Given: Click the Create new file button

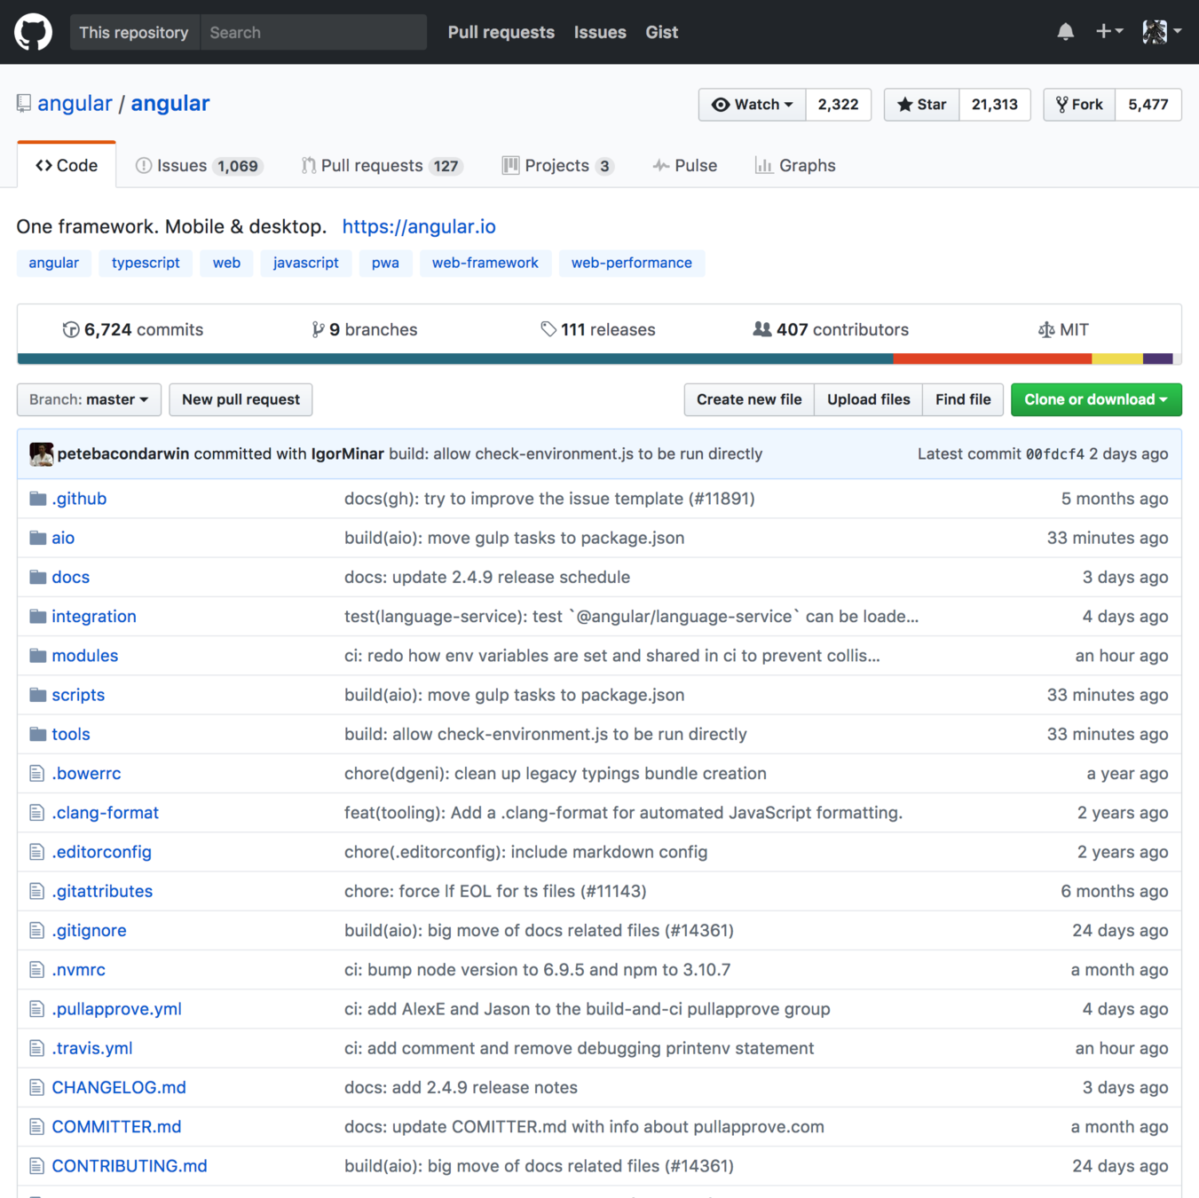Looking at the screenshot, I should 749,399.
